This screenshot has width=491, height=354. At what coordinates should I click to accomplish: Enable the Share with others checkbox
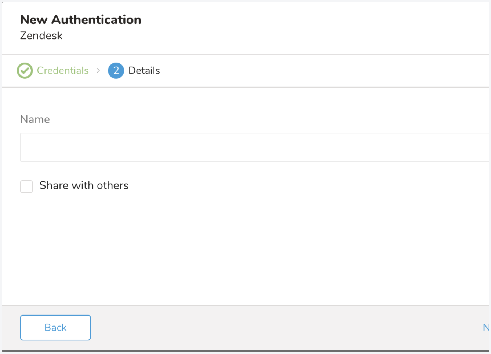(26, 186)
